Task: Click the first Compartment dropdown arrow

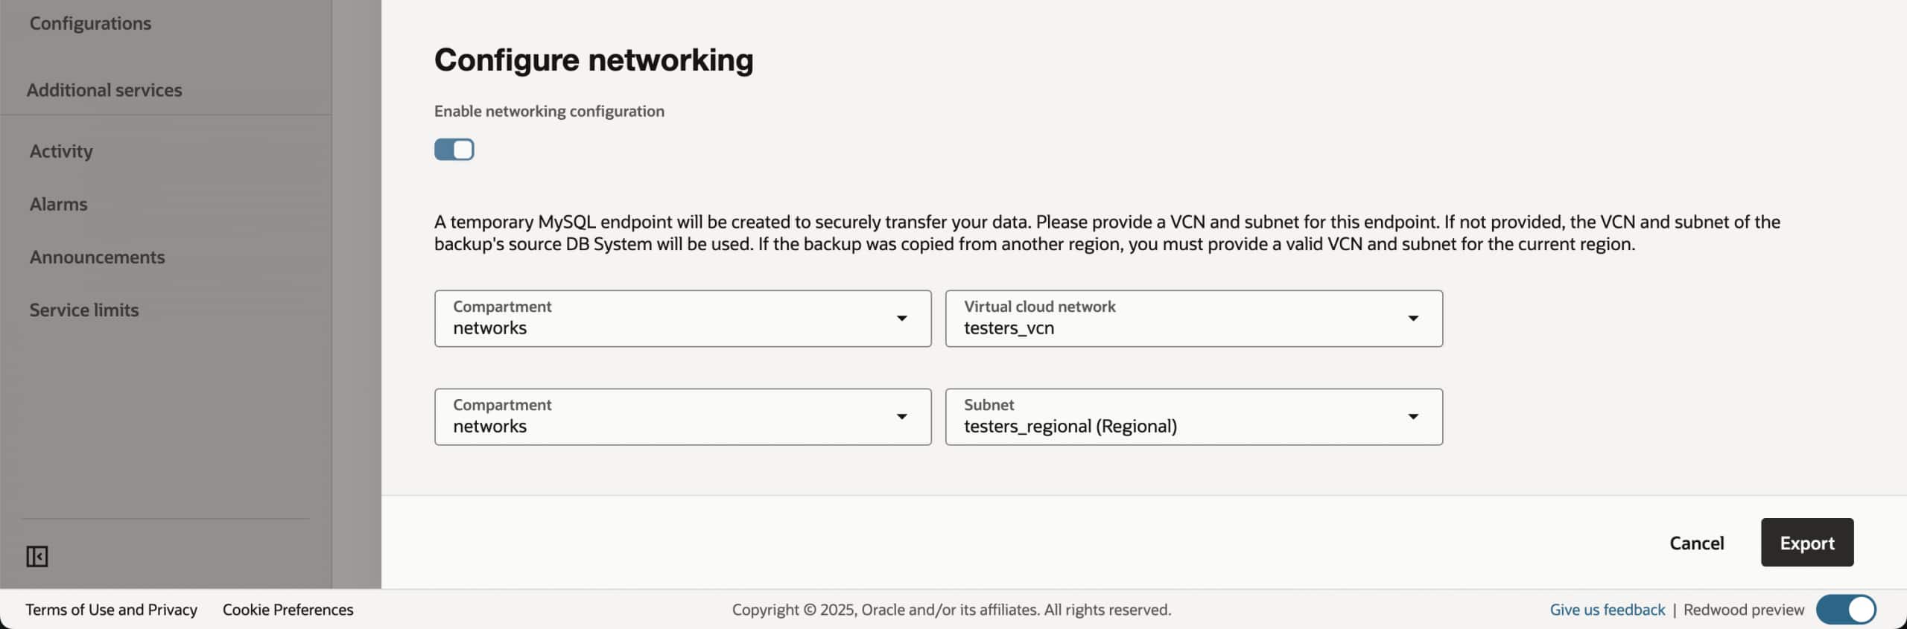Action: click(x=901, y=319)
